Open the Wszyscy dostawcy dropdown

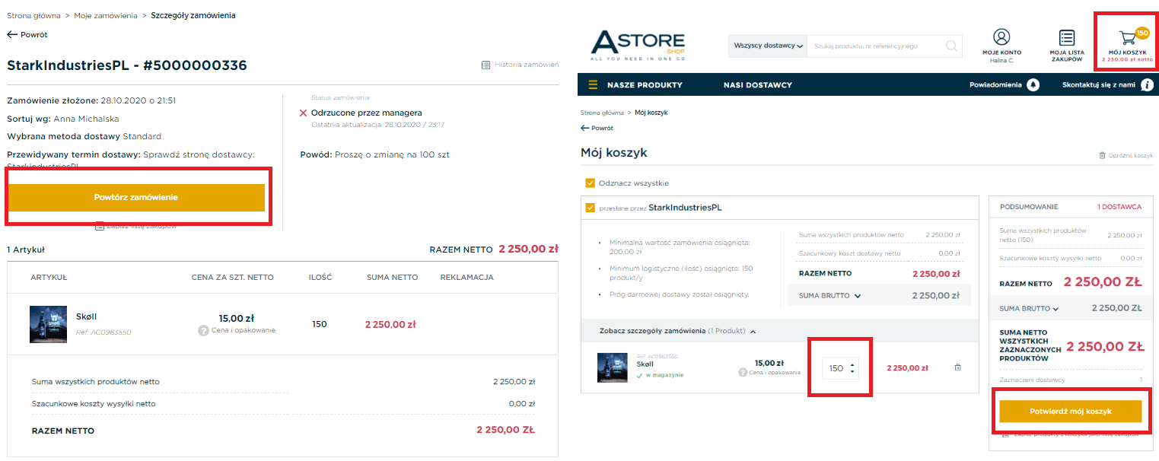[x=768, y=46]
